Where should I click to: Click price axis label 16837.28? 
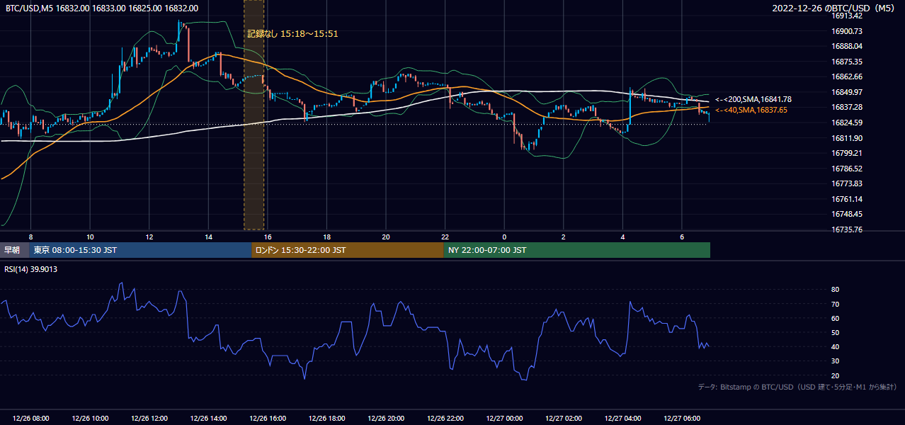click(847, 107)
